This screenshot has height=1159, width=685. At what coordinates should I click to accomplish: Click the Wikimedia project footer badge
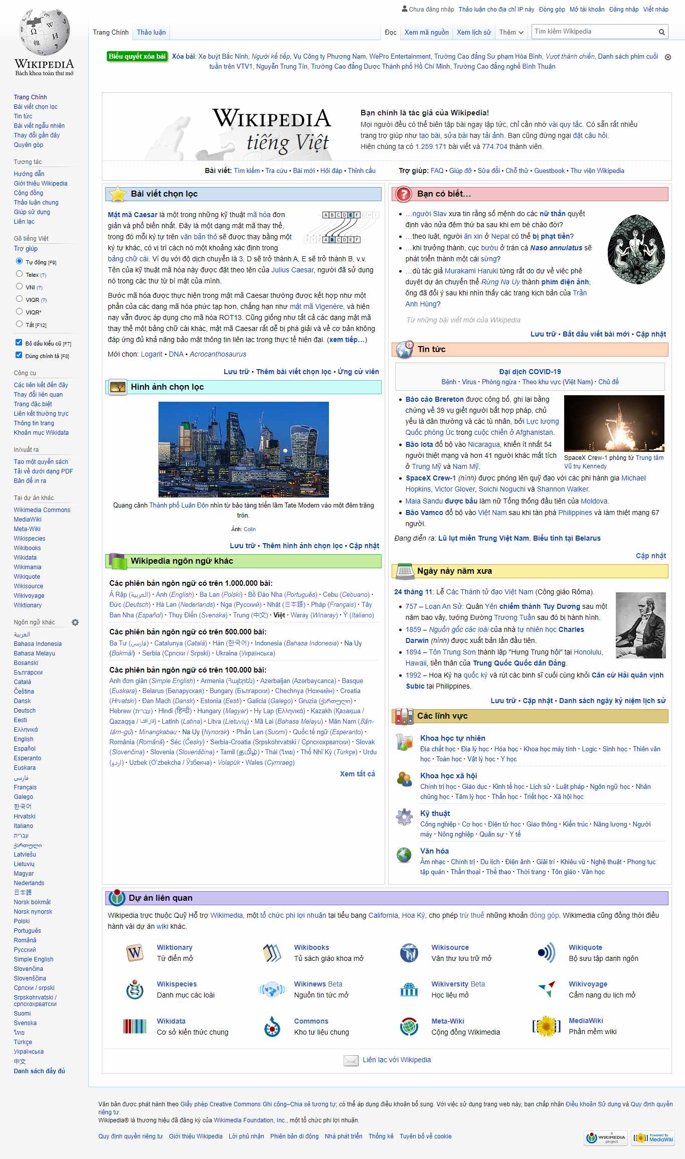(606, 1138)
